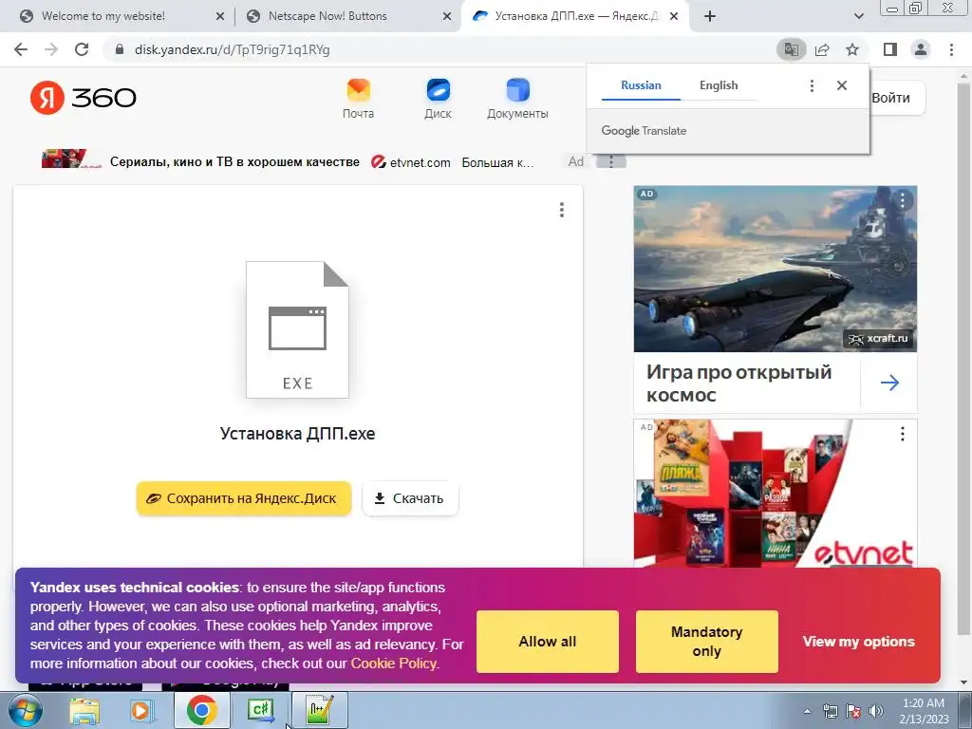Click 'Allow all' cookies button
The image size is (972, 729).
click(548, 642)
